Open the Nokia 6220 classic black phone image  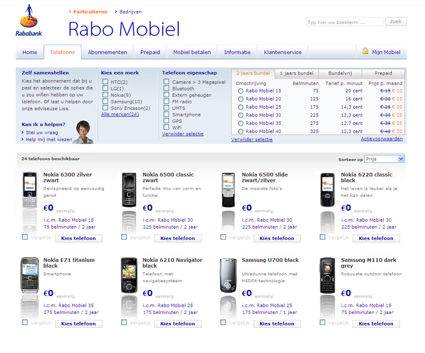pos(327,190)
